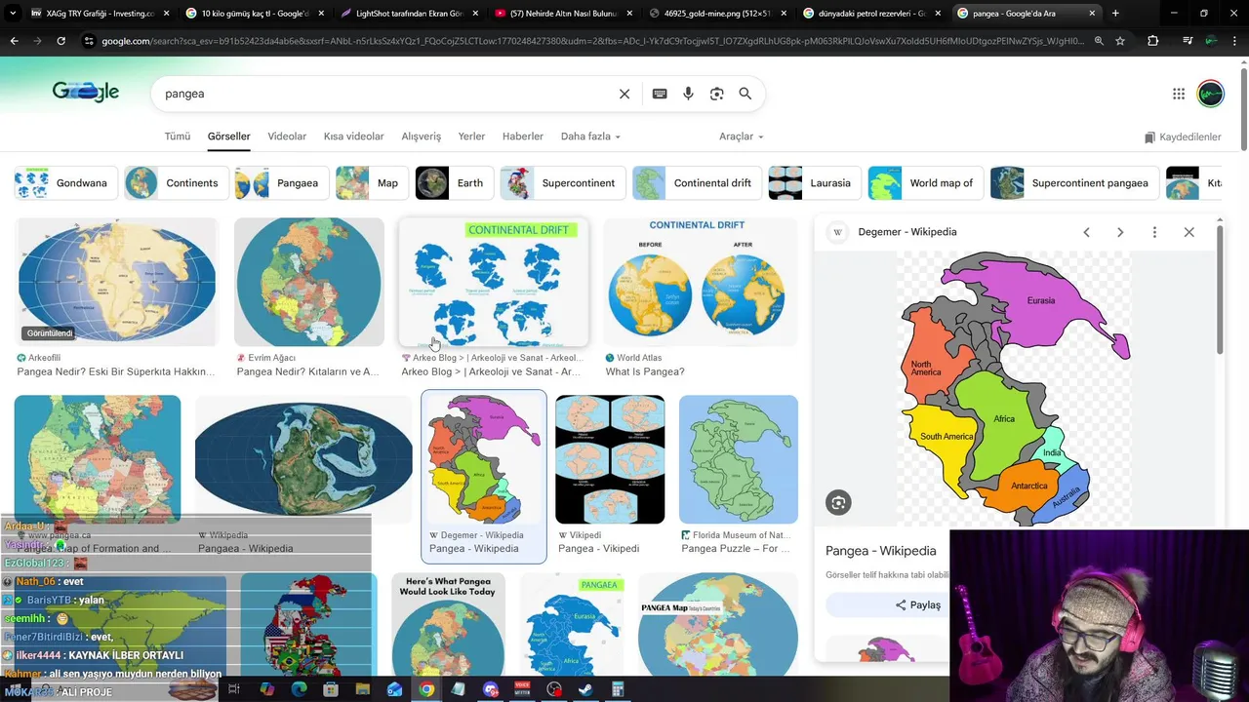Switch to the Kısa videolar tab

pos(353,136)
